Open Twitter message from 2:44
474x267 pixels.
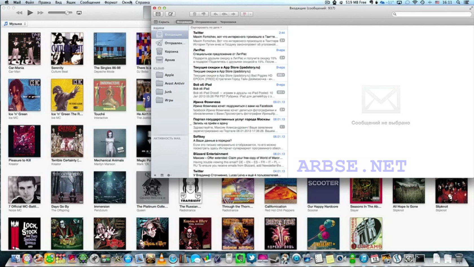(238, 38)
